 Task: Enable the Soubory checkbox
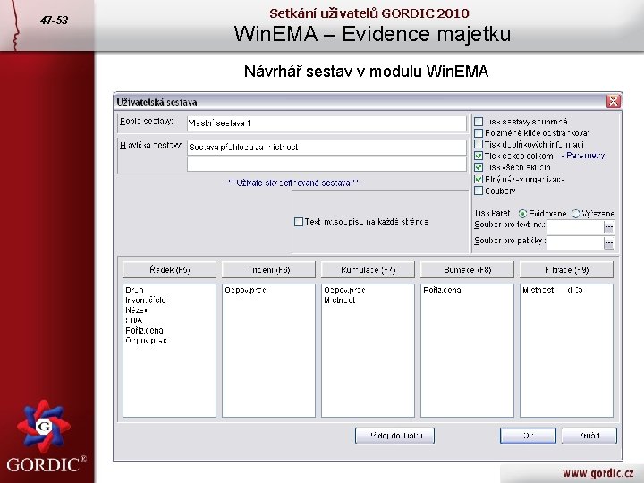479,191
